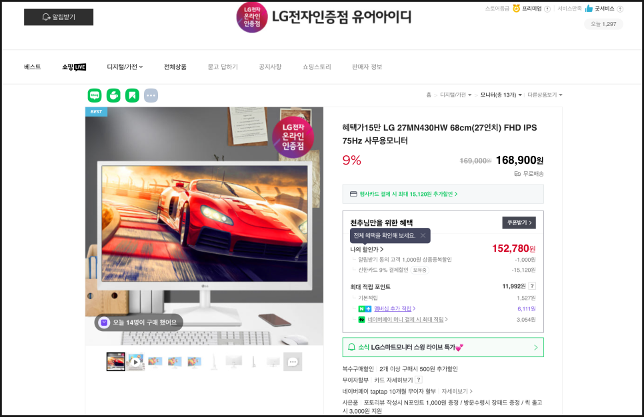The width and height of the screenshot is (644, 417).
Task: Select the fourth product thumbnail
Action: pos(175,362)
